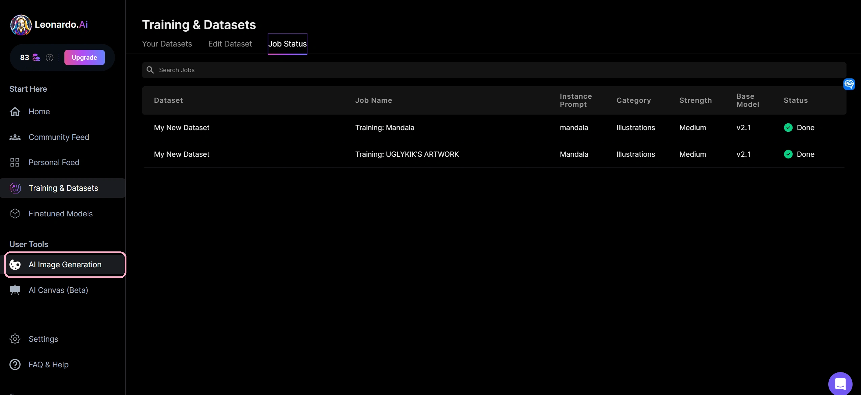861x395 pixels.
Task: Click the Instance Prompt column header
Action: coord(576,100)
